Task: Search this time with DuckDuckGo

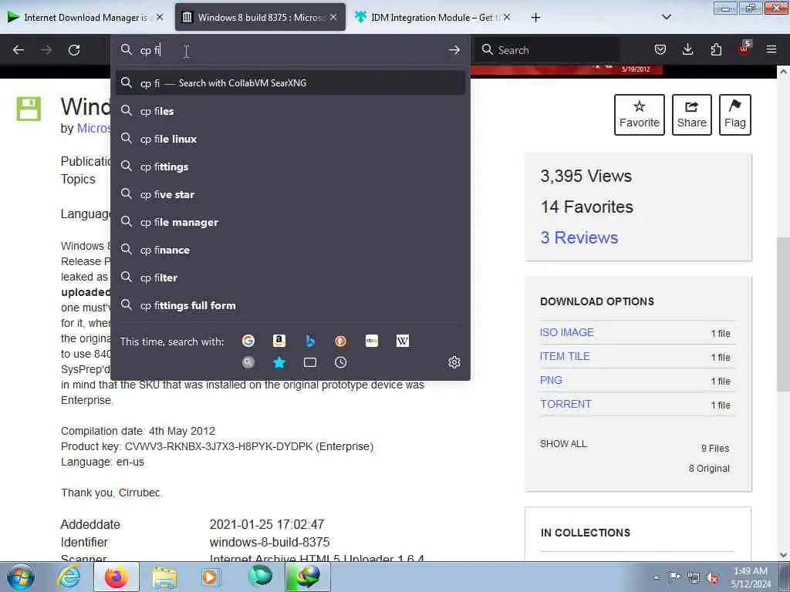Action: pos(340,341)
